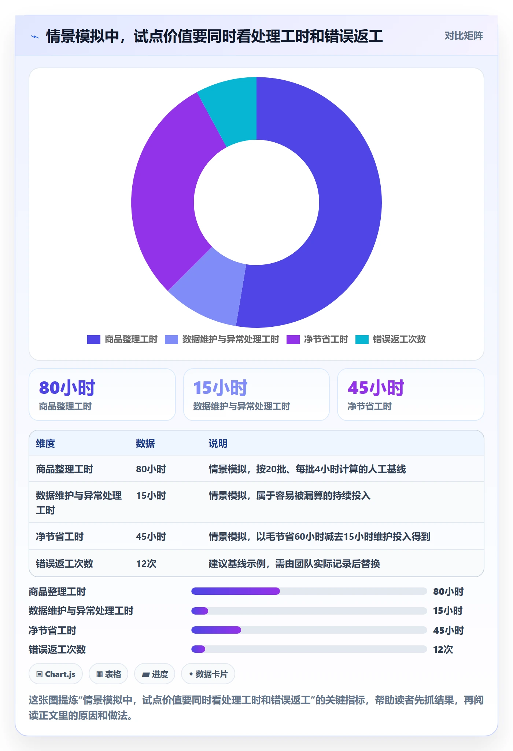Click the 维度 column header
The image size is (513, 751).
45,443
